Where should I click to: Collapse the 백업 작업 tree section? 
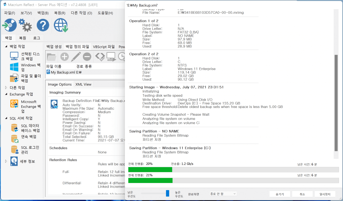(x=6, y=46)
